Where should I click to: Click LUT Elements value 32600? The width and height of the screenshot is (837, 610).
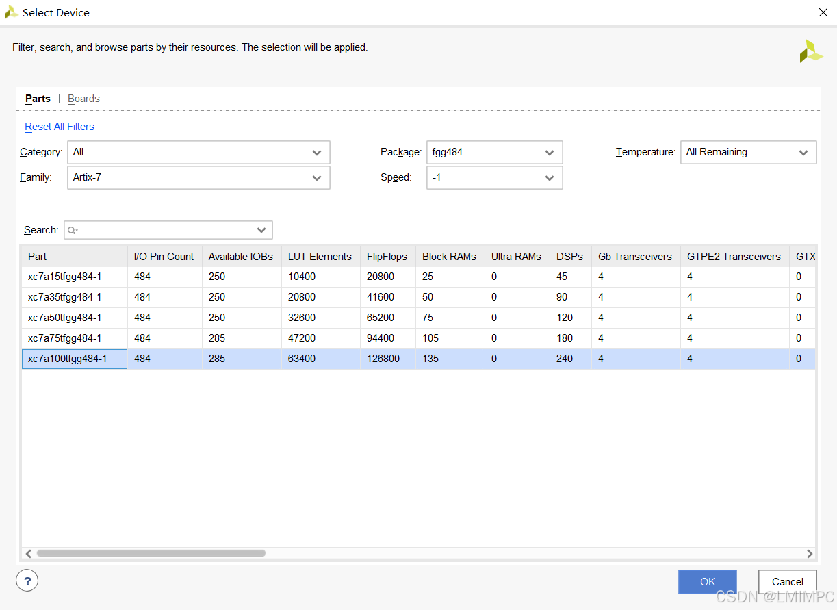(x=302, y=318)
